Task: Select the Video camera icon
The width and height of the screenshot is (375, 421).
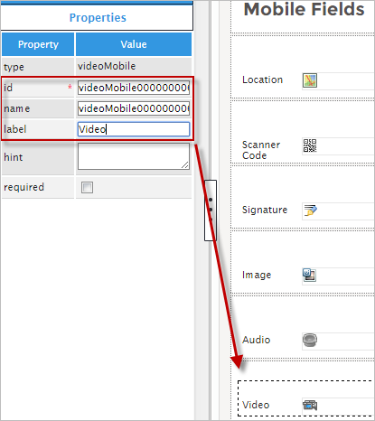Action: coord(310,405)
